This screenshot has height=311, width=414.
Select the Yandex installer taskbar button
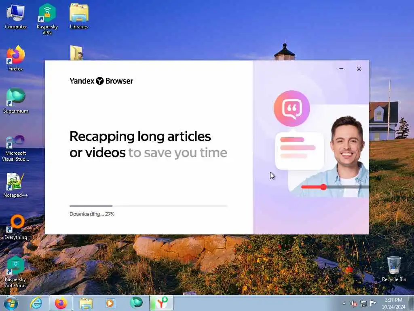[161, 303]
